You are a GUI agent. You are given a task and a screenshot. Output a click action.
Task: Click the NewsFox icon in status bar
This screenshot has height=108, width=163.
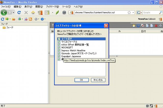(156, 106)
